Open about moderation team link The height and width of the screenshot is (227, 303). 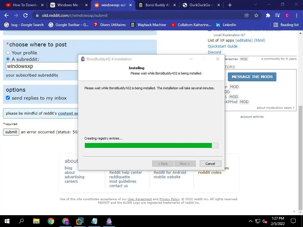tap(275, 108)
